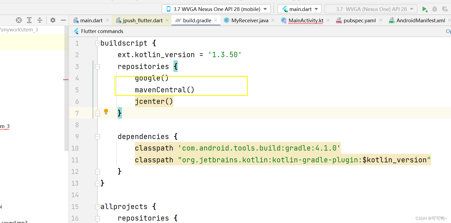
Task: Click the '1.3.50' kotlin version string
Action: click(225, 55)
